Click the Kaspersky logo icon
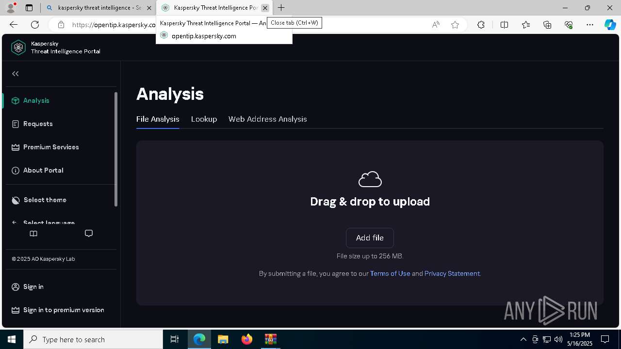The width and height of the screenshot is (621, 349). point(18,48)
